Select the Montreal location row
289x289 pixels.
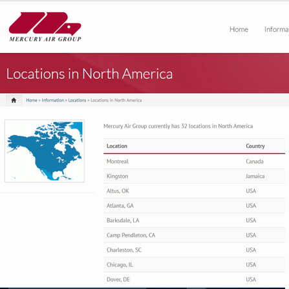[x=194, y=162]
